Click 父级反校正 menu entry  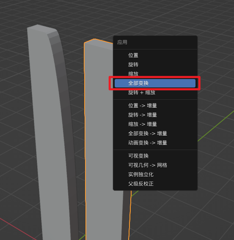click(155, 184)
